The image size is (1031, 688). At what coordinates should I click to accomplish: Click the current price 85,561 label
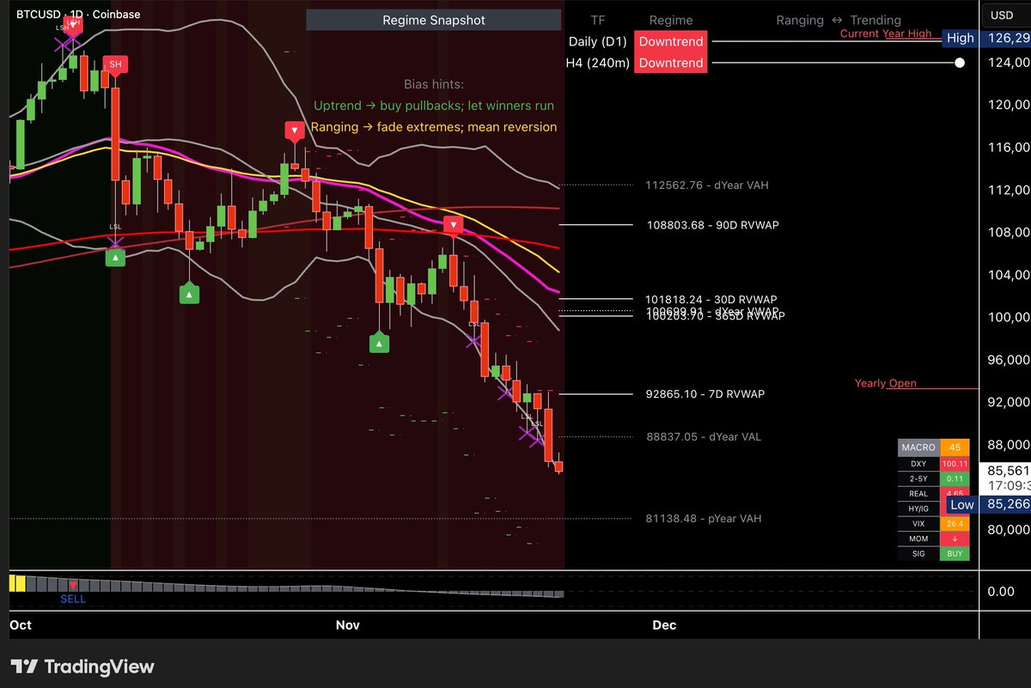pyautogui.click(x=1008, y=471)
